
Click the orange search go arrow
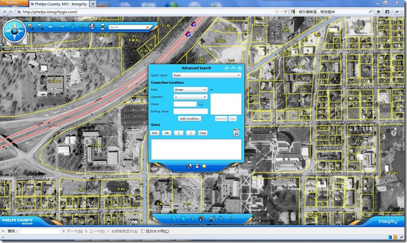(148, 27)
